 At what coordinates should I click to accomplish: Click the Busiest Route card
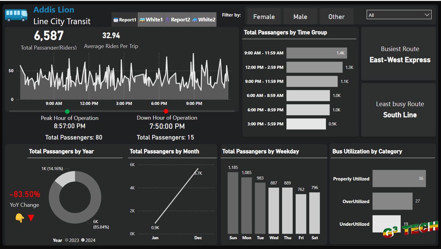(398, 54)
